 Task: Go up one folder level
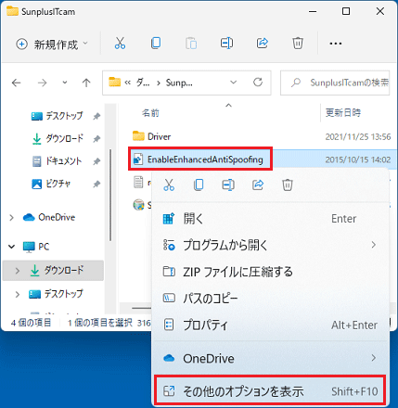click(x=86, y=83)
